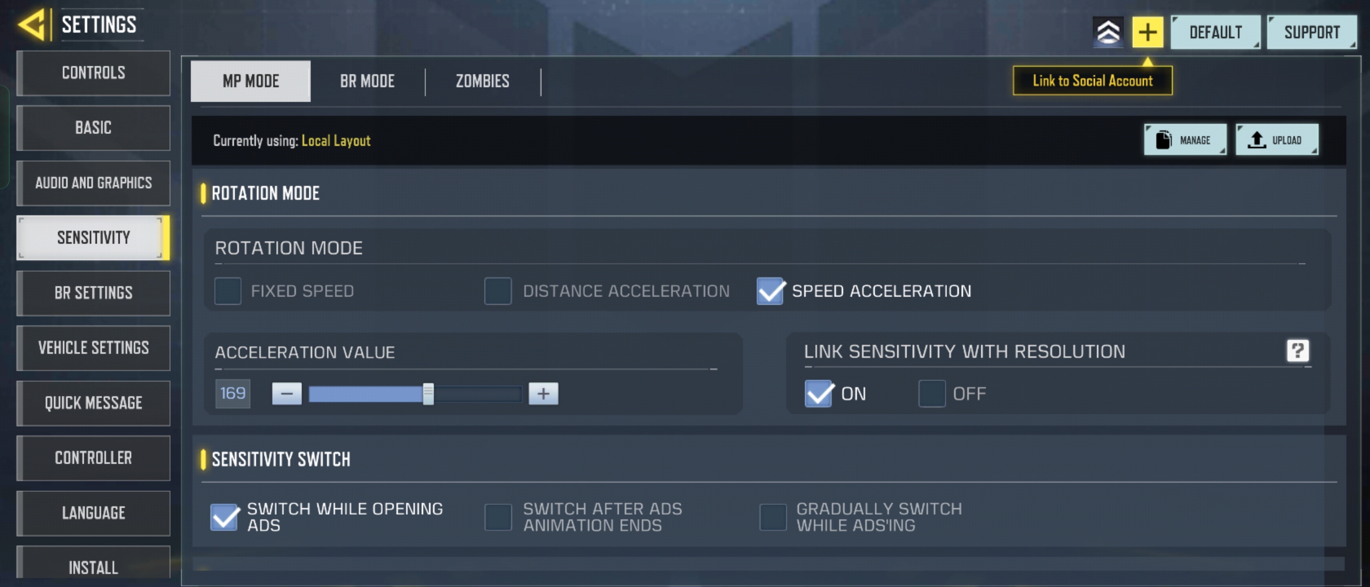
Task: Toggle Switch While Opening ADS
Action: click(x=224, y=517)
